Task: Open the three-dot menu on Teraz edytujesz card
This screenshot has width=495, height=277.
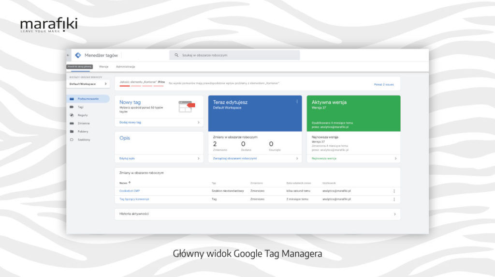Action: click(297, 102)
